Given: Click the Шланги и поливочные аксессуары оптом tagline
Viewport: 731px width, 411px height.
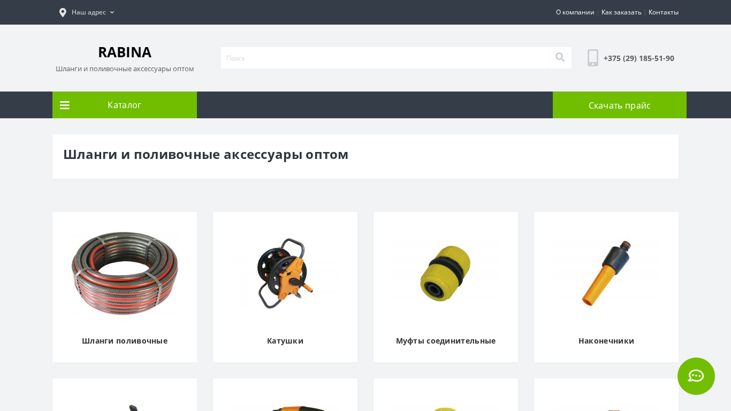Looking at the screenshot, I should click(125, 69).
